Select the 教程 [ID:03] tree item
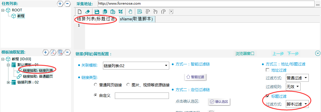This screenshot has height=112, width=321. 21,59
